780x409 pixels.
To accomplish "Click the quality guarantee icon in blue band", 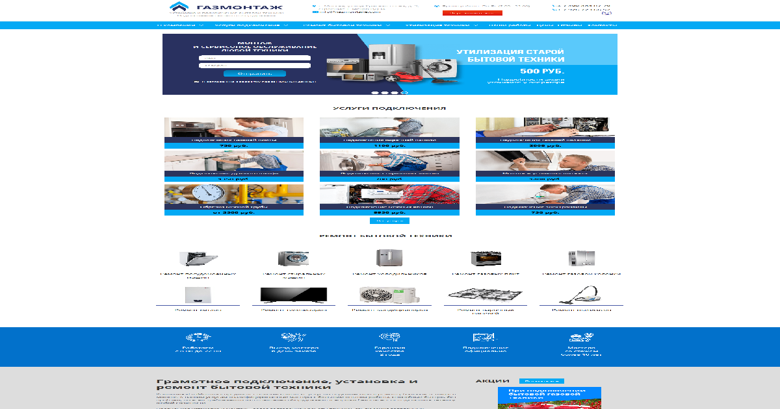I will pos(390,338).
